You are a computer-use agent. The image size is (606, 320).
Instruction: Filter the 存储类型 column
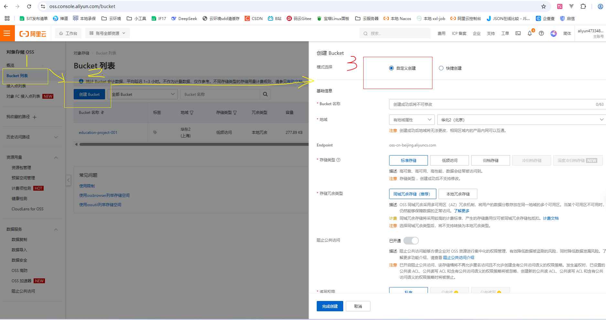pos(235,113)
